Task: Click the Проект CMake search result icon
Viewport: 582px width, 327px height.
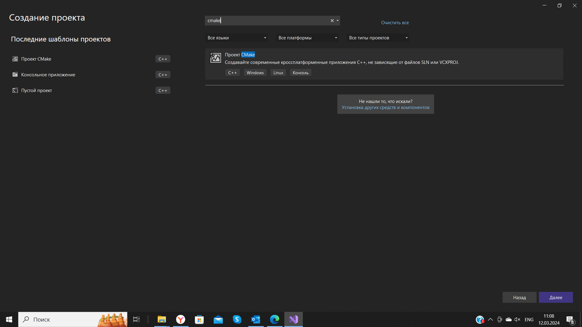Action: pos(215,58)
